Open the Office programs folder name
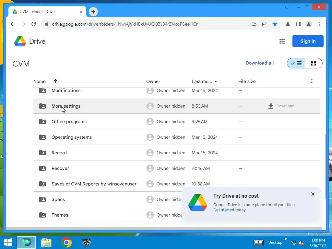This screenshot has width=332, height=249. [x=69, y=122]
